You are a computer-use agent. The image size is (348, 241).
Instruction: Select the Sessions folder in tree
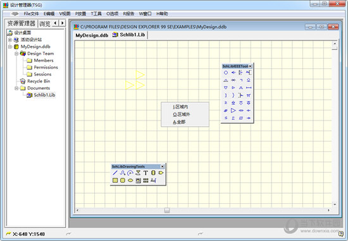pyautogui.click(x=42, y=74)
